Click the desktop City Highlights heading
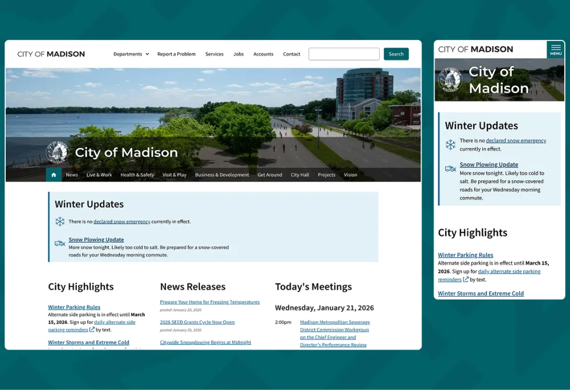This screenshot has height=390, width=570. (x=81, y=286)
